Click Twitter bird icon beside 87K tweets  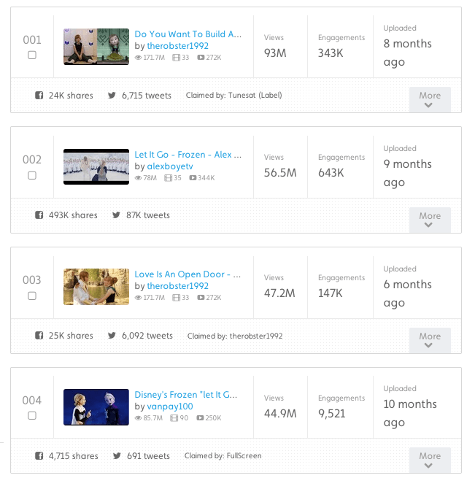[x=116, y=215]
